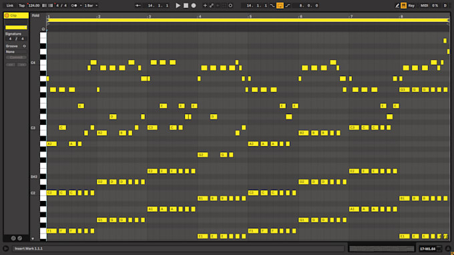Open the yellow clip color chooser
This screenshot has width=454, height=255.
tap(16, 27)
